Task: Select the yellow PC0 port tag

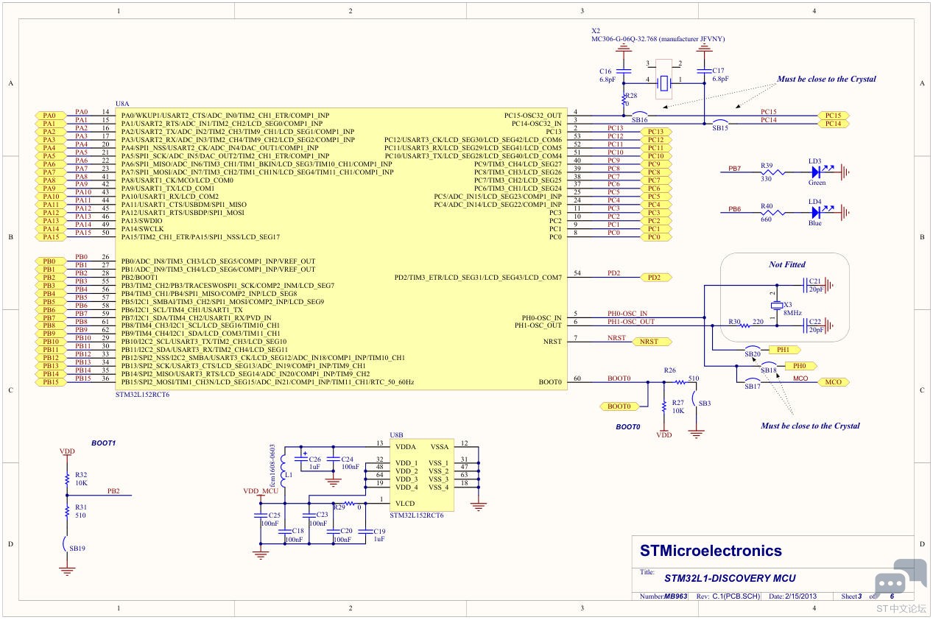Action: click(x=655, y=237)
